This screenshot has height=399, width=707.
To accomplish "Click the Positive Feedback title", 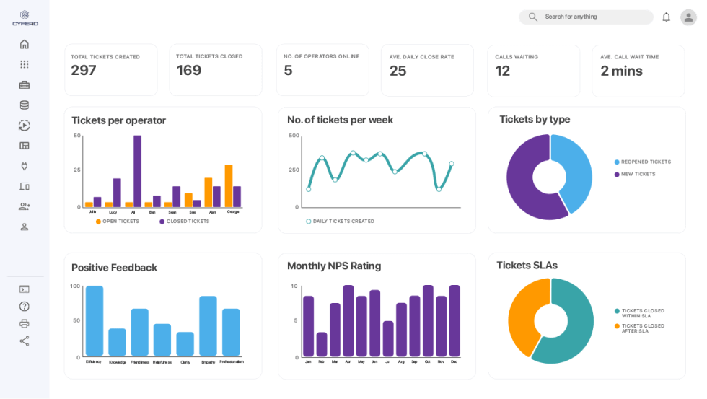I will [114, 268].
